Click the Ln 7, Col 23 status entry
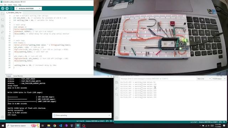Viewport: 228px width, 128px height. [x=81, y=121]
